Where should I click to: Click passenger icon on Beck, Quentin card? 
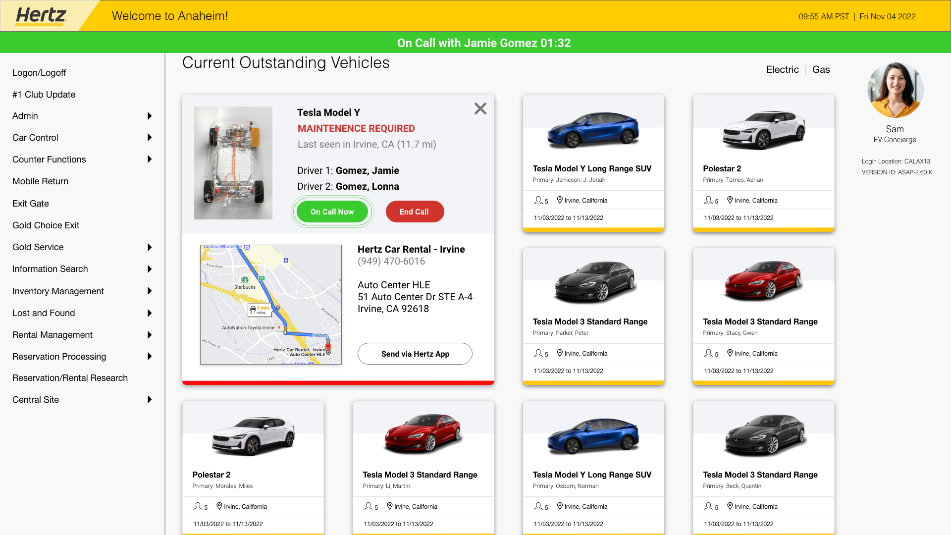[709, 506]
